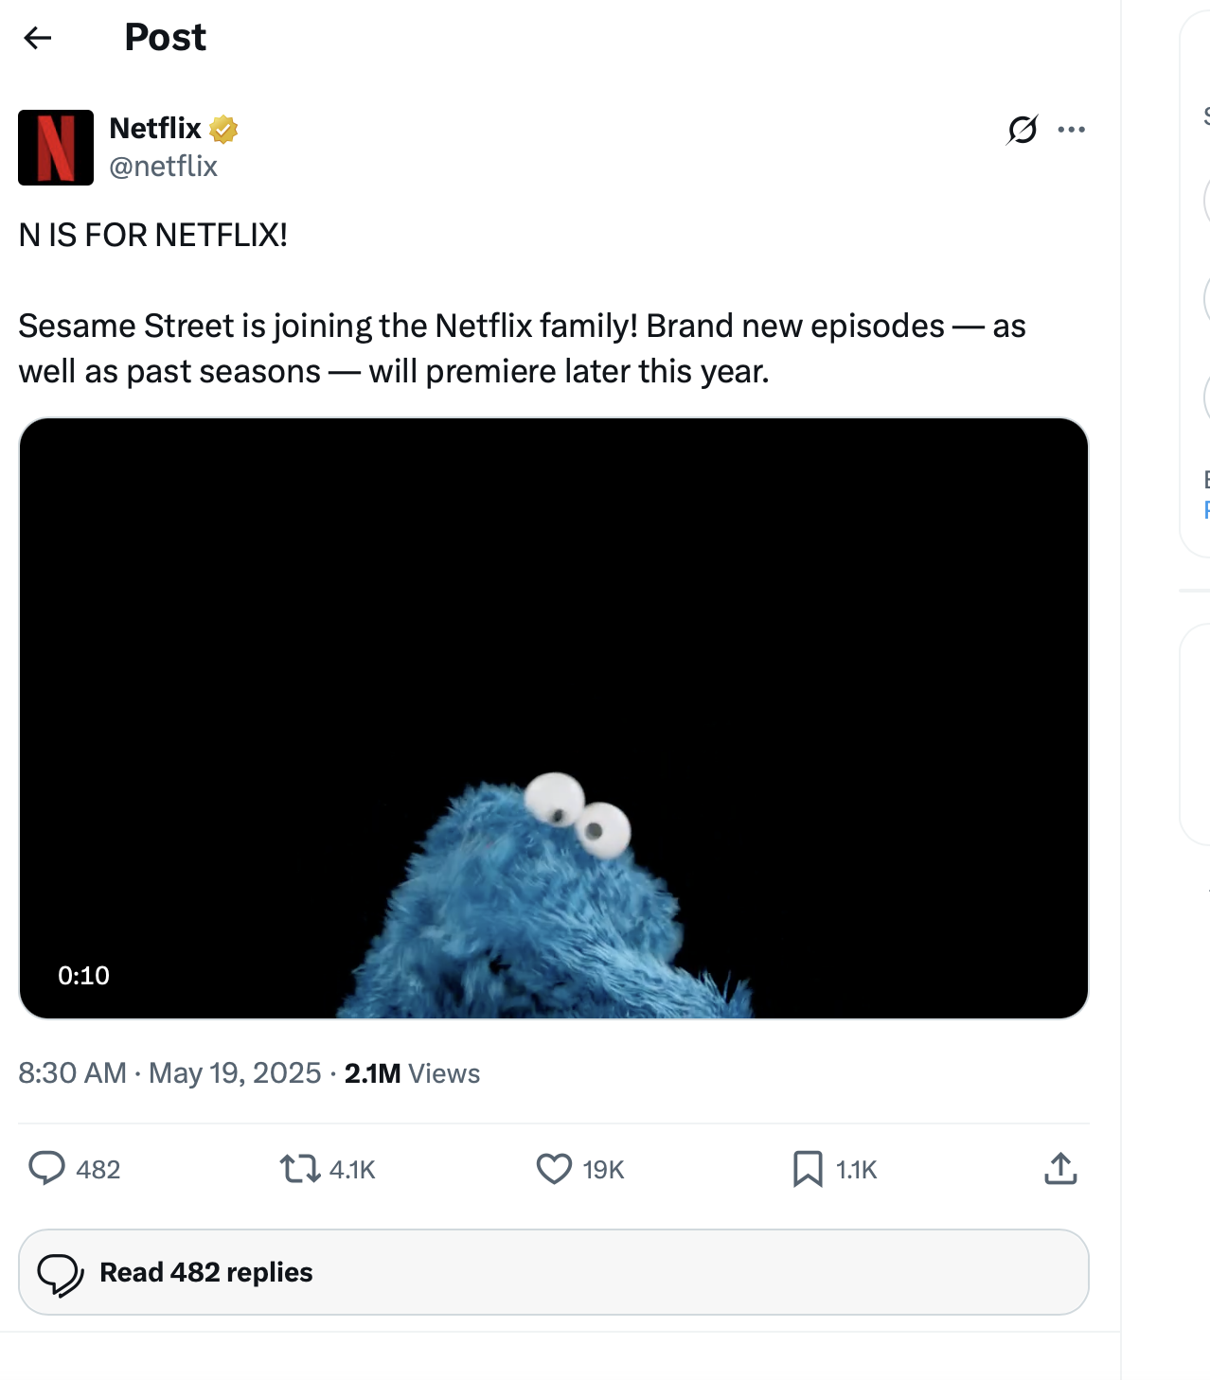Open the Netflix profile avatar

tap(56, 148)
